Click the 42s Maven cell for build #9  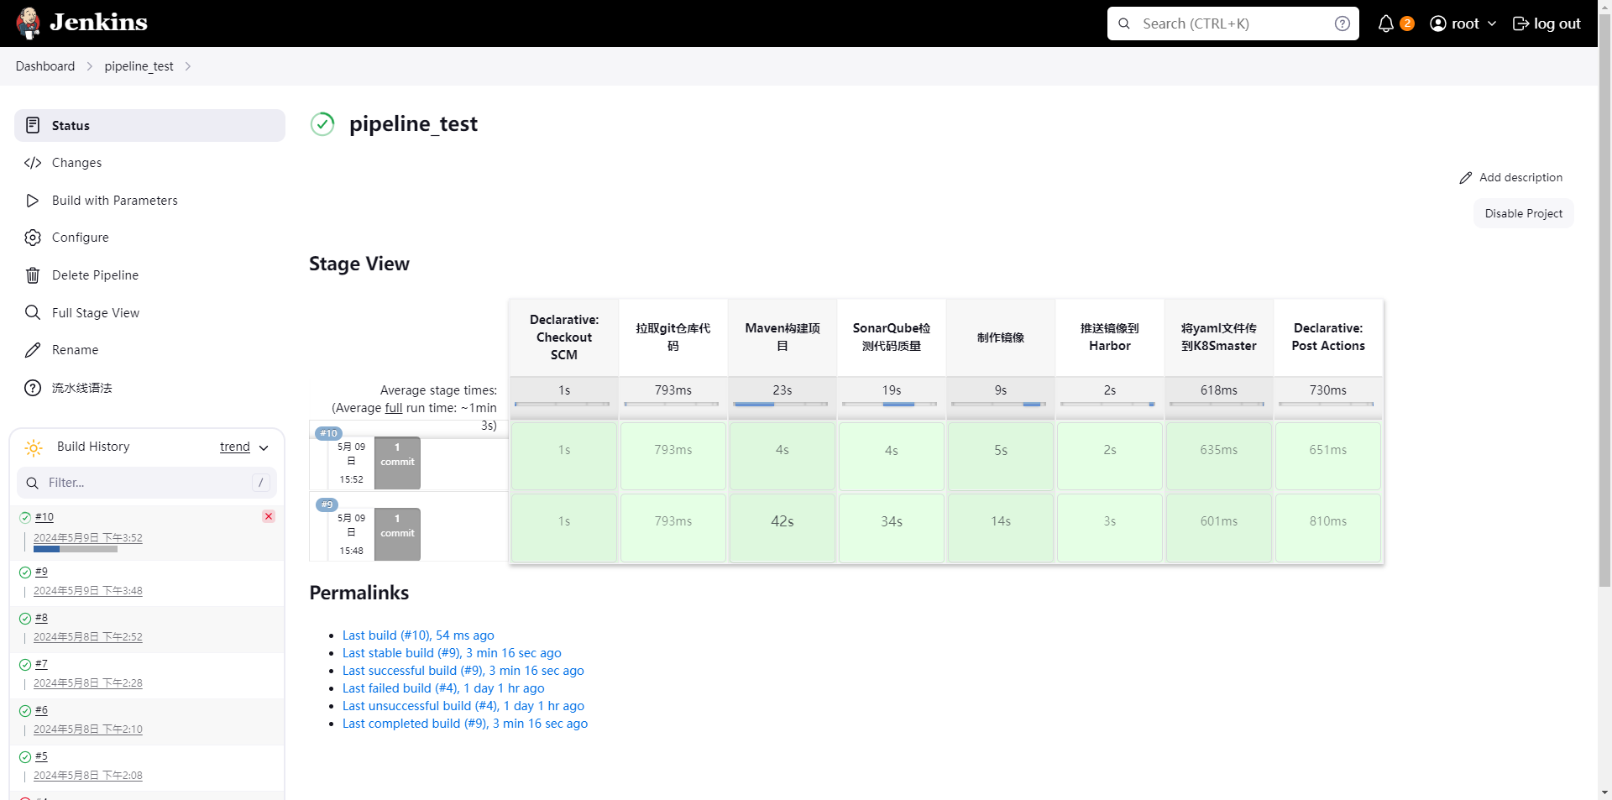tap(782, 527)
